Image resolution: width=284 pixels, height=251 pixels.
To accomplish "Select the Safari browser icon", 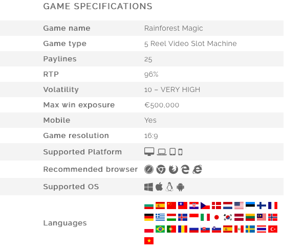I will (149, 169).
